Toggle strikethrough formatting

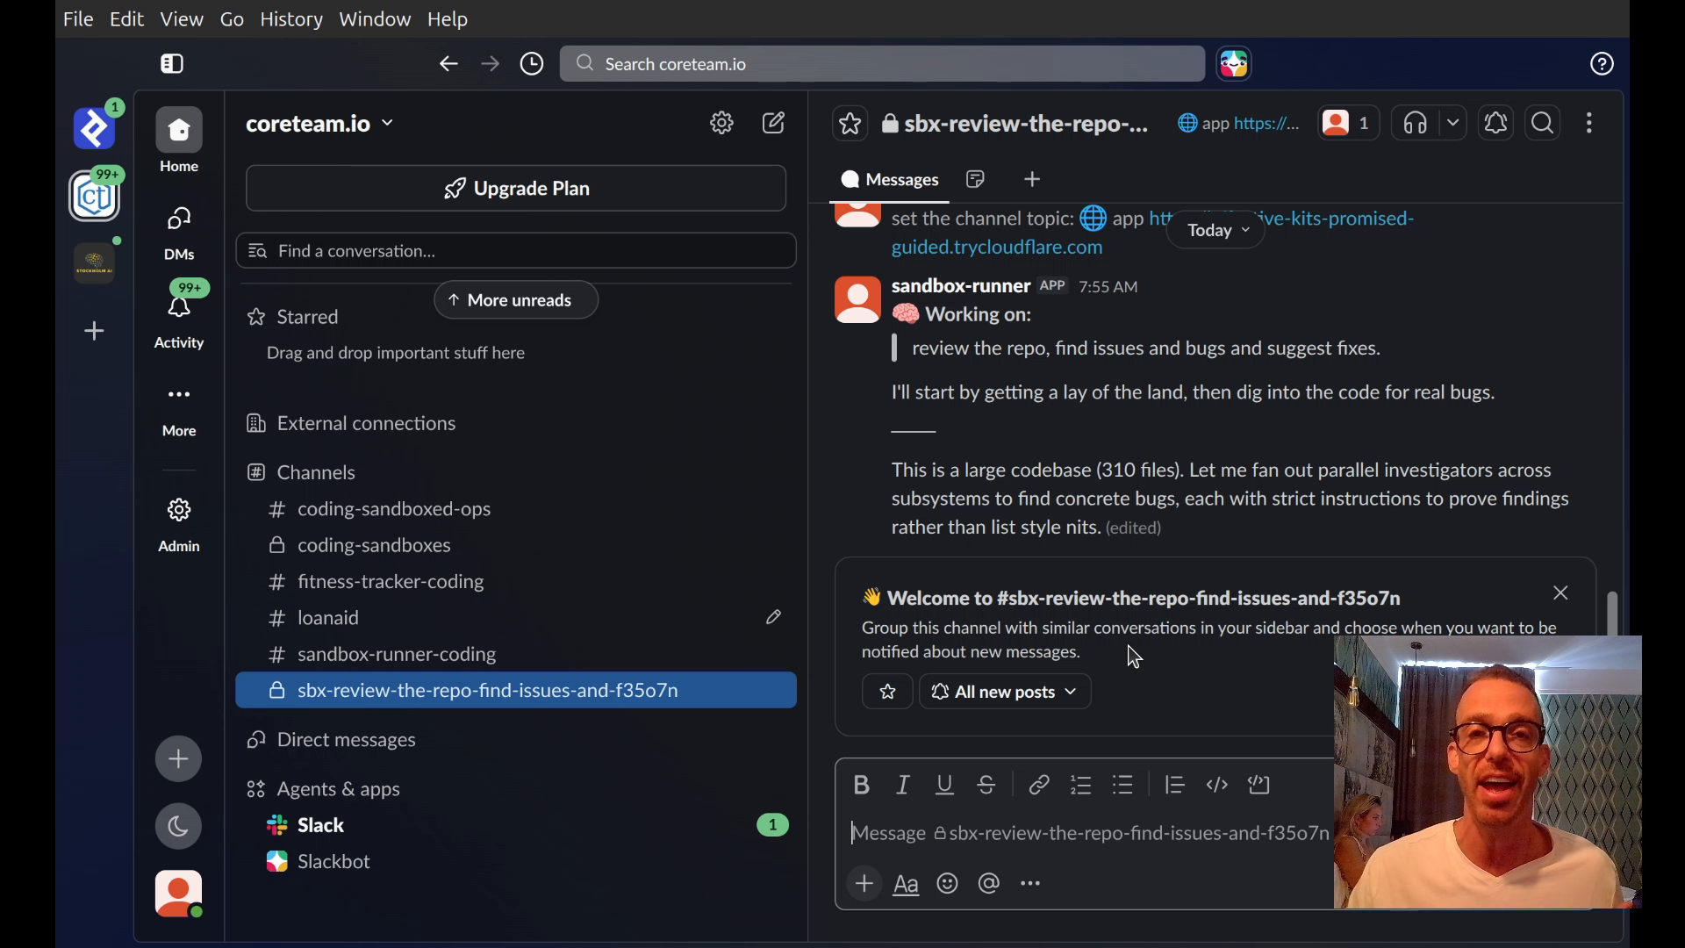[x=987, y=786]
